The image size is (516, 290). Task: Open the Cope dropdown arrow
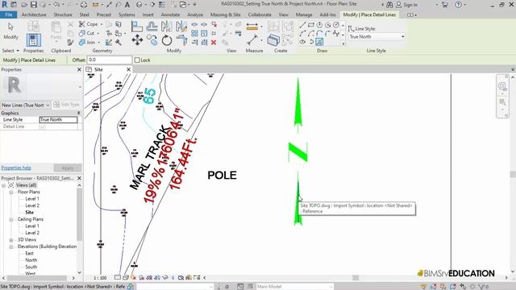coord(102,24)
